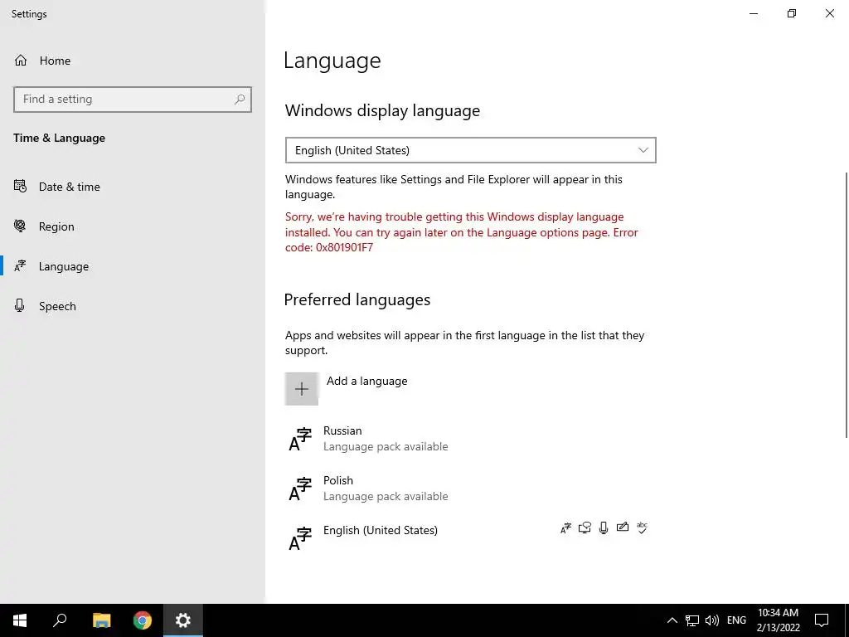Open the taskbar clock and date
Viewport: 849px width, 637px height.
coord(778,620)
